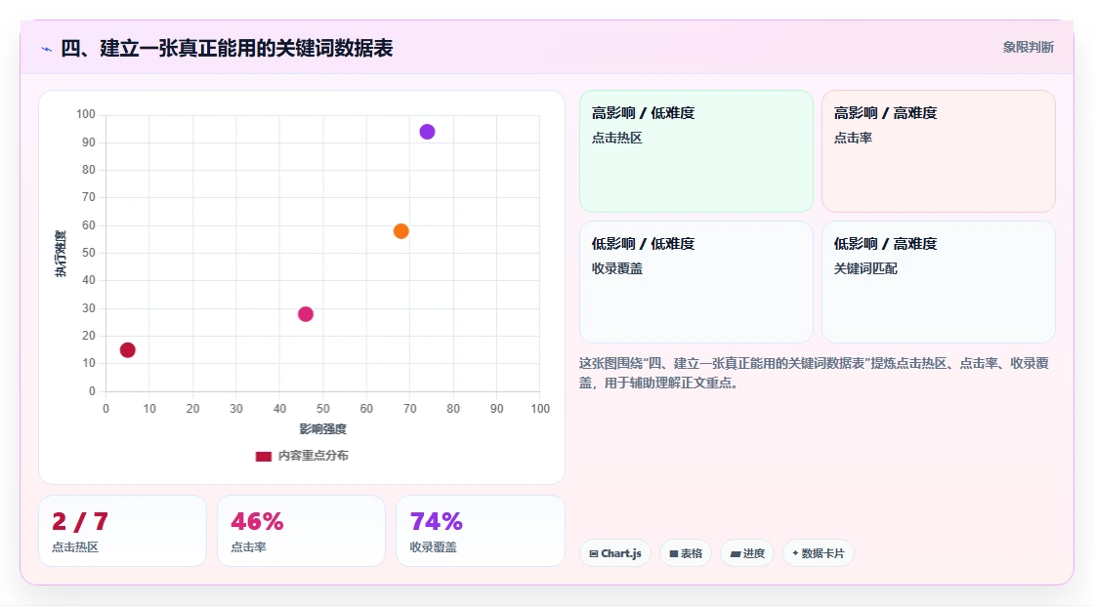1094x606 pixels.
Task: Click the 象限判断 label in the header
Action: pos(1028,48)
